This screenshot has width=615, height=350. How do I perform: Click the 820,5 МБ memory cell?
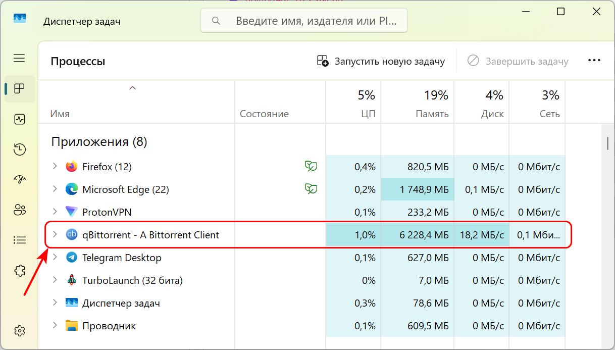point(418,167)
